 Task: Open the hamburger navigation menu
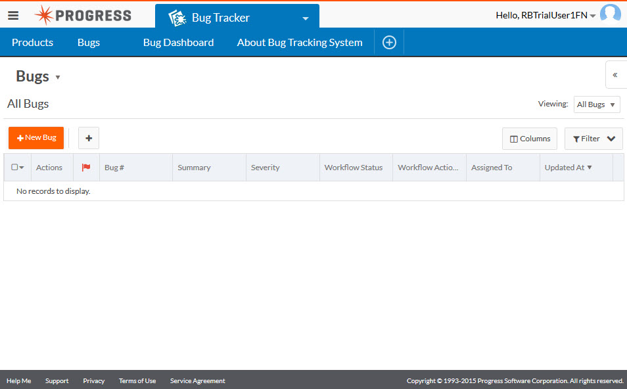coord(13,16)
